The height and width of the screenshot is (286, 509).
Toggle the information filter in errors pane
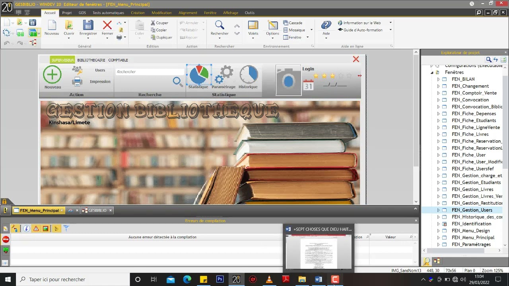click(x=26, y=228)
